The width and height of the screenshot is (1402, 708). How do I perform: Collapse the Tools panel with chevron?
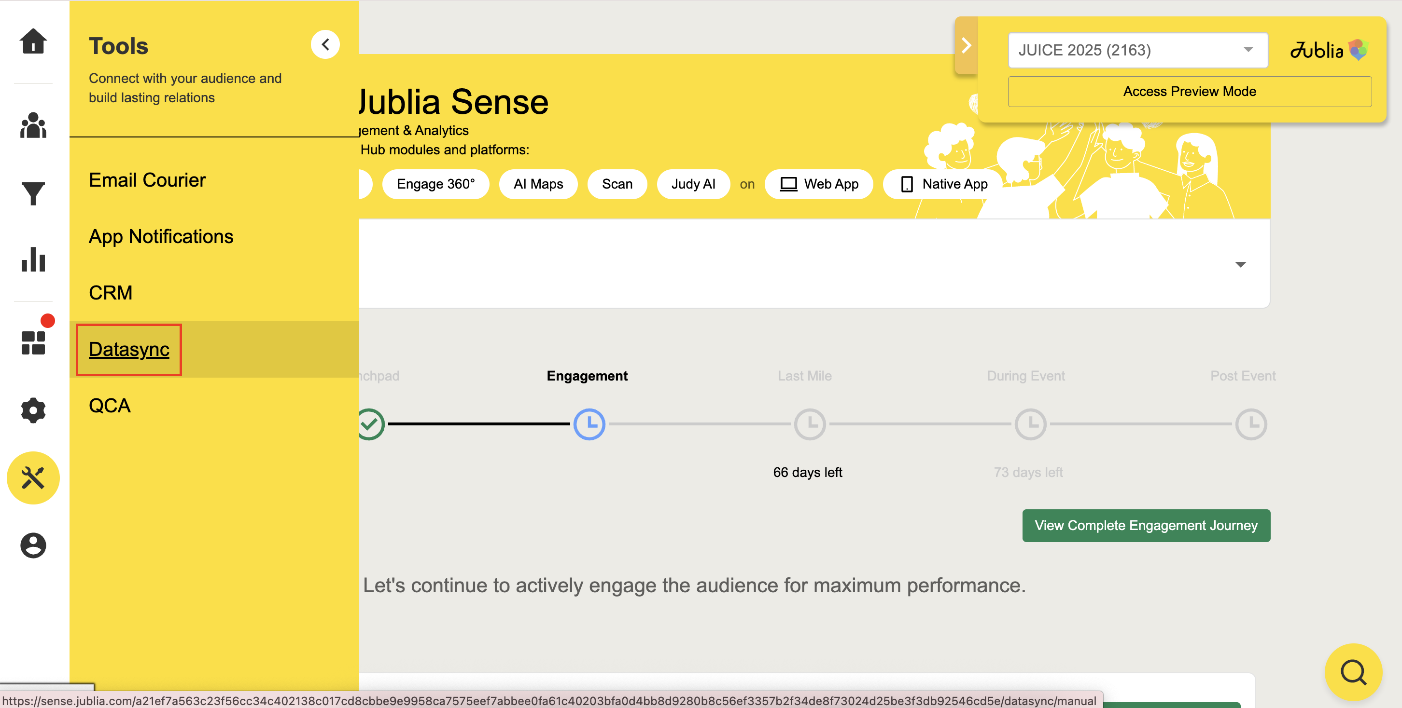click(x=325, y=44)
